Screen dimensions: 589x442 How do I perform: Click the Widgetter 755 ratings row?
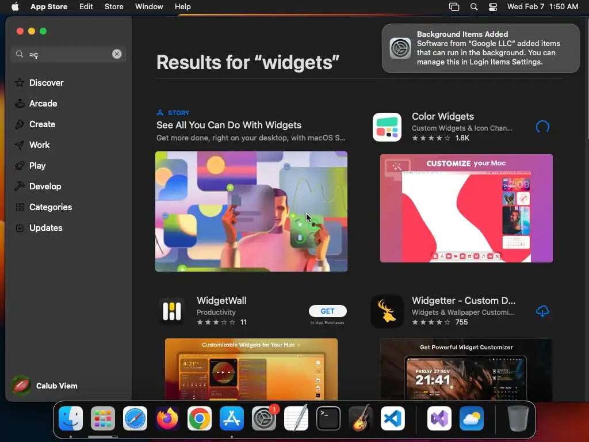coord(440,322)
